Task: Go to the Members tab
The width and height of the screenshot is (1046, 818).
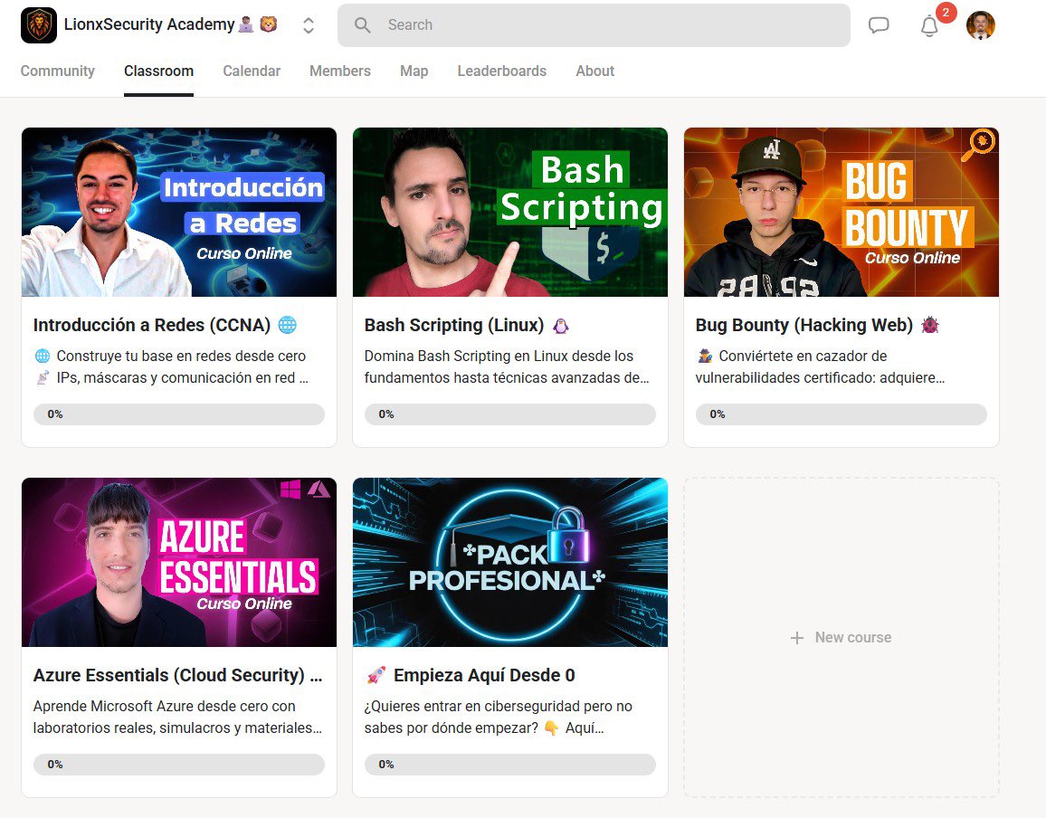Action: (340, 71)
